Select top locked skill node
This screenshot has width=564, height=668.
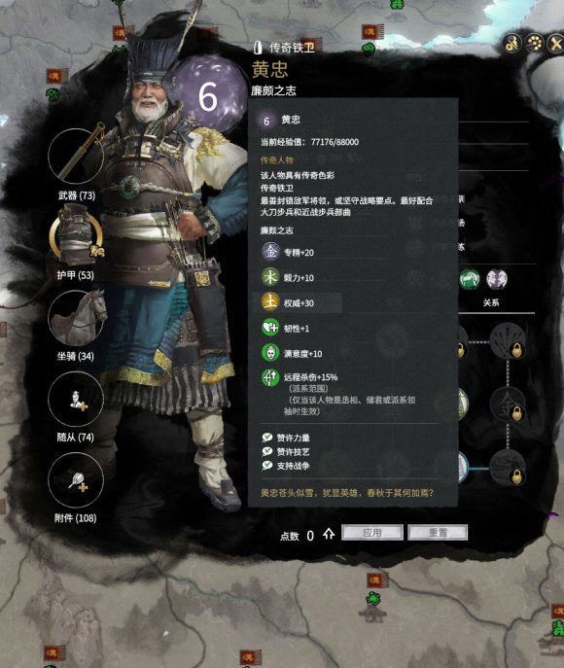508,341
